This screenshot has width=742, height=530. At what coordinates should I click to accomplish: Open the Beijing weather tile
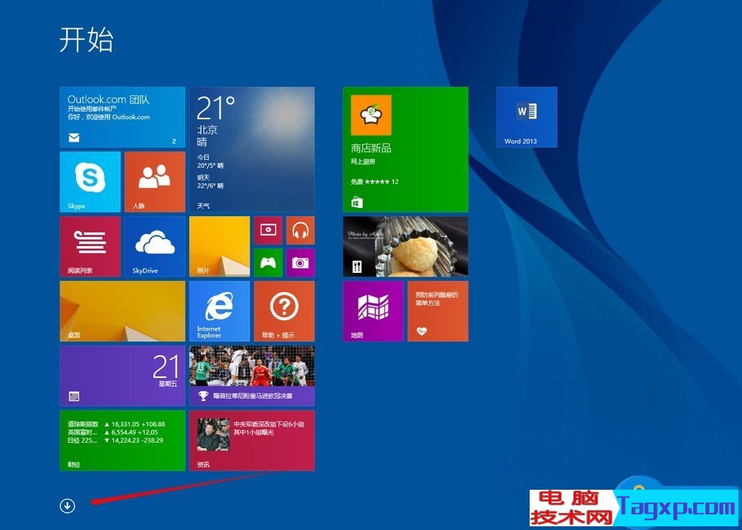click(x=252, y=149)
